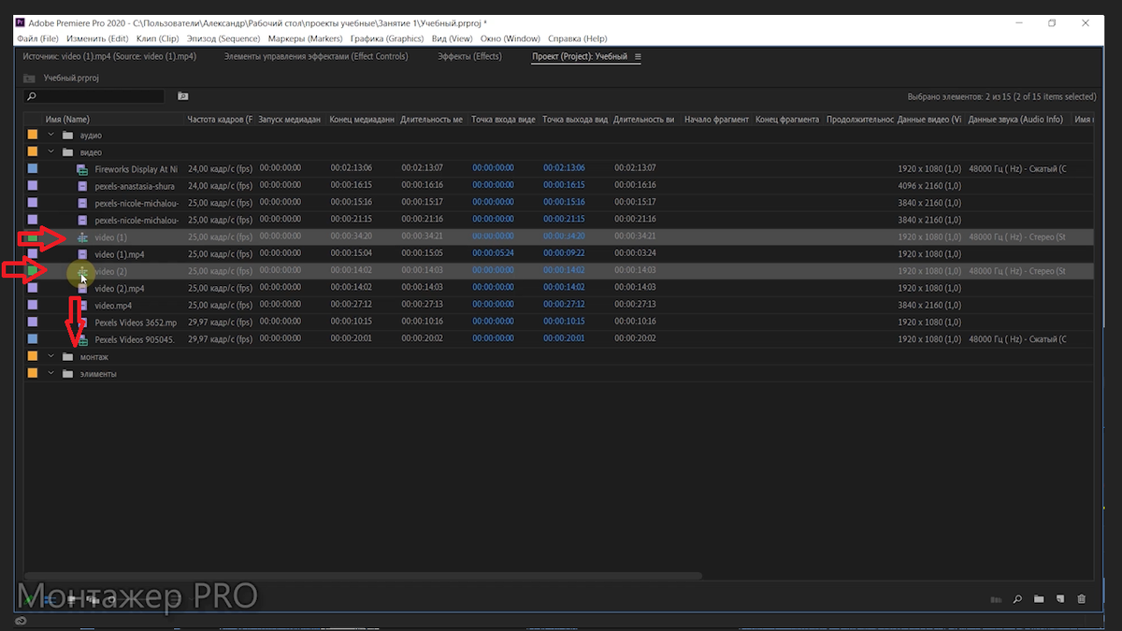The height and width of the screenshot is (631, 1122).
Task: Click the orange label swatch of аудио
Action: (x=33, y=136)
